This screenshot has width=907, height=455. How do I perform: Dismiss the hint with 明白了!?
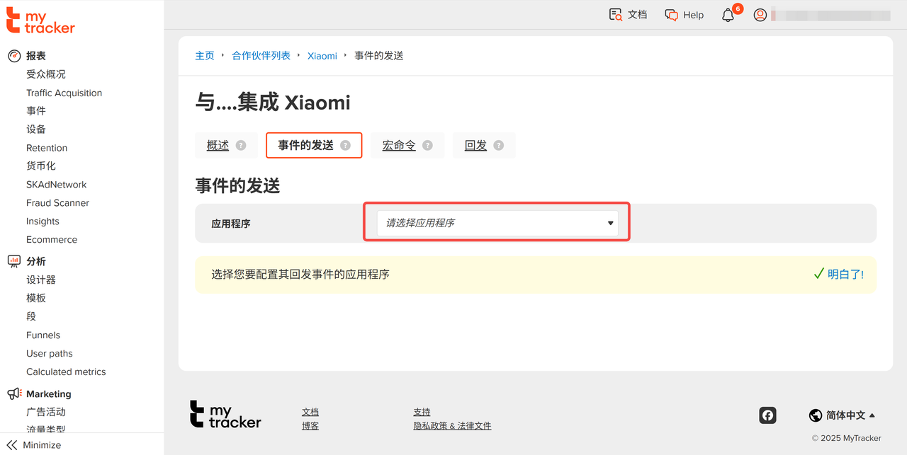pos(839,275)
